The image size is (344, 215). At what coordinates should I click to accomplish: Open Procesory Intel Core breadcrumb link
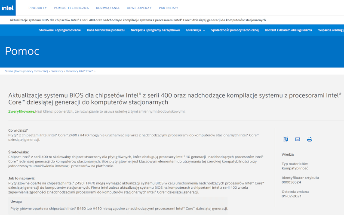pos(79,71)
